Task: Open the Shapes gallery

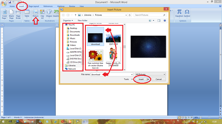Action: tap(49, 14)
